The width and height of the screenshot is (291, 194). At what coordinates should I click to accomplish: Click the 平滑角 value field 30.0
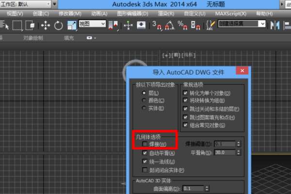[225, 152]
